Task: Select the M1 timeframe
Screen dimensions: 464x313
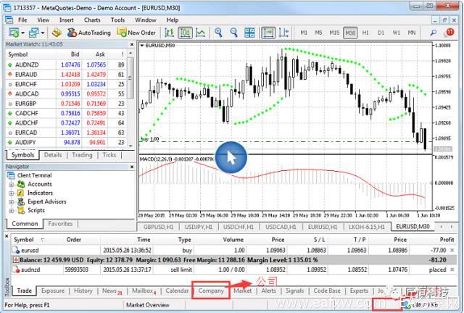Action: coord(304,33)
